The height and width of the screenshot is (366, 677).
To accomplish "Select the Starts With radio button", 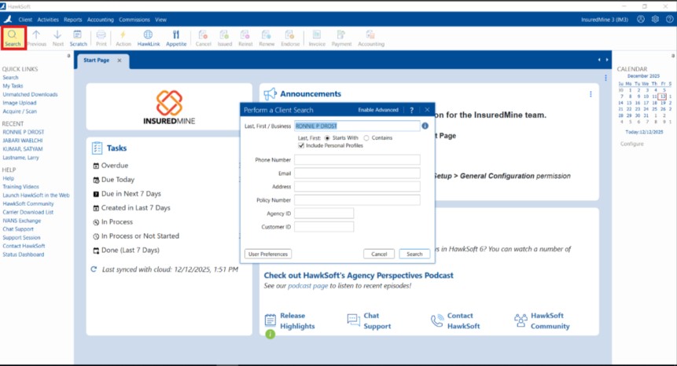I will [x=327, y=138].
